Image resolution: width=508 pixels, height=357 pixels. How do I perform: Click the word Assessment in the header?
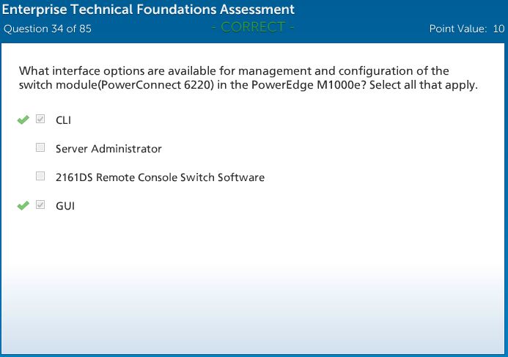[253, 10]
